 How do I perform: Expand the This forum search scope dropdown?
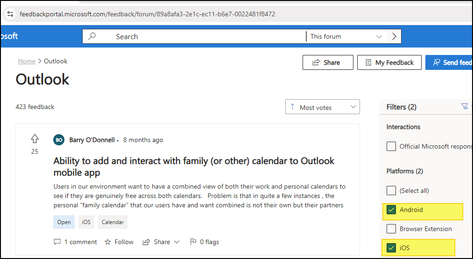point(346,36)
